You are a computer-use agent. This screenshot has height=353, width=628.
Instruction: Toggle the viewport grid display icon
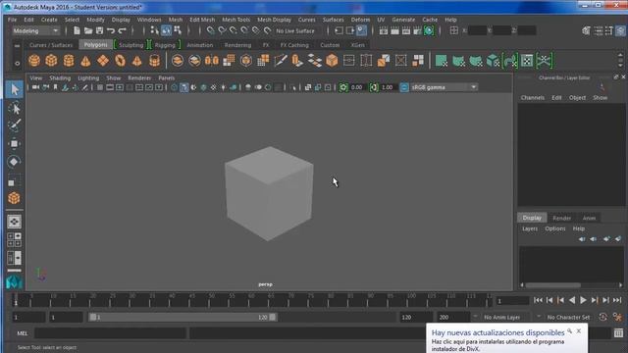pos(100,87)
